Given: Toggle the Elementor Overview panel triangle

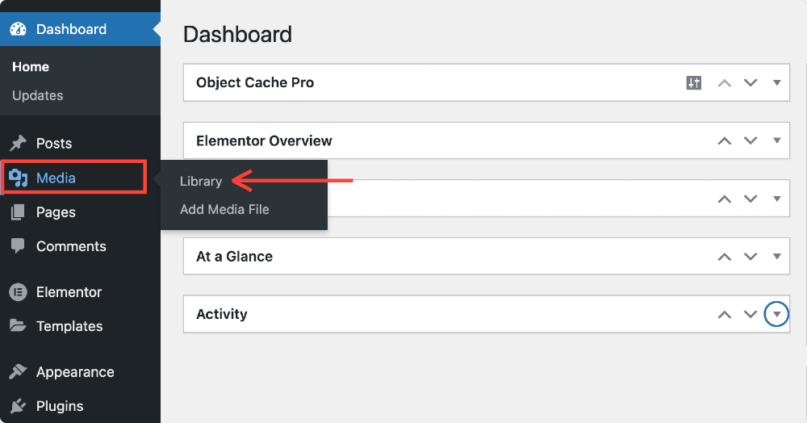Looking at the screenshot, I should pyautogui.click(x=776, y=140).
